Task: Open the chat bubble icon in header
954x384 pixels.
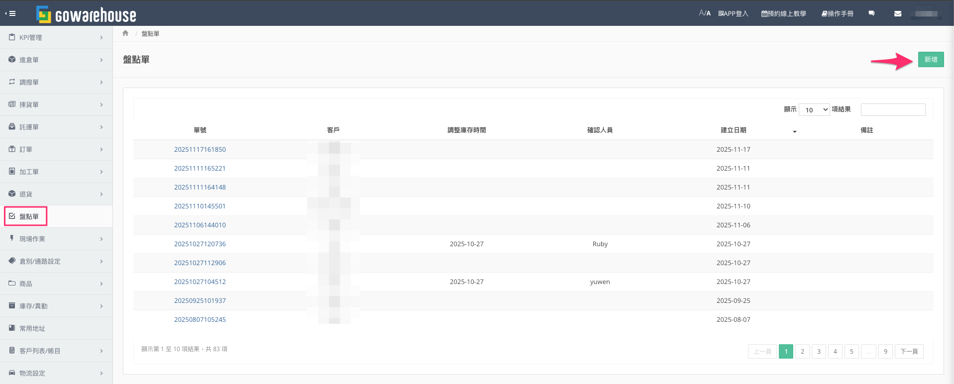Action: coord(871,13)
